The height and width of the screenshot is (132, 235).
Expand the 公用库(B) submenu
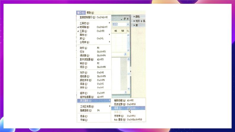pyautogui.click(x=94, y=42)
